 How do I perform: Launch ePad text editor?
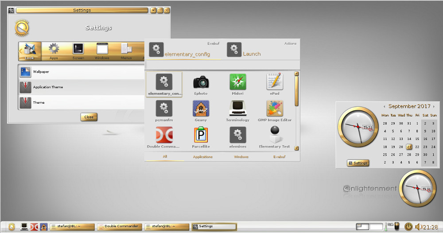point(274,85)
